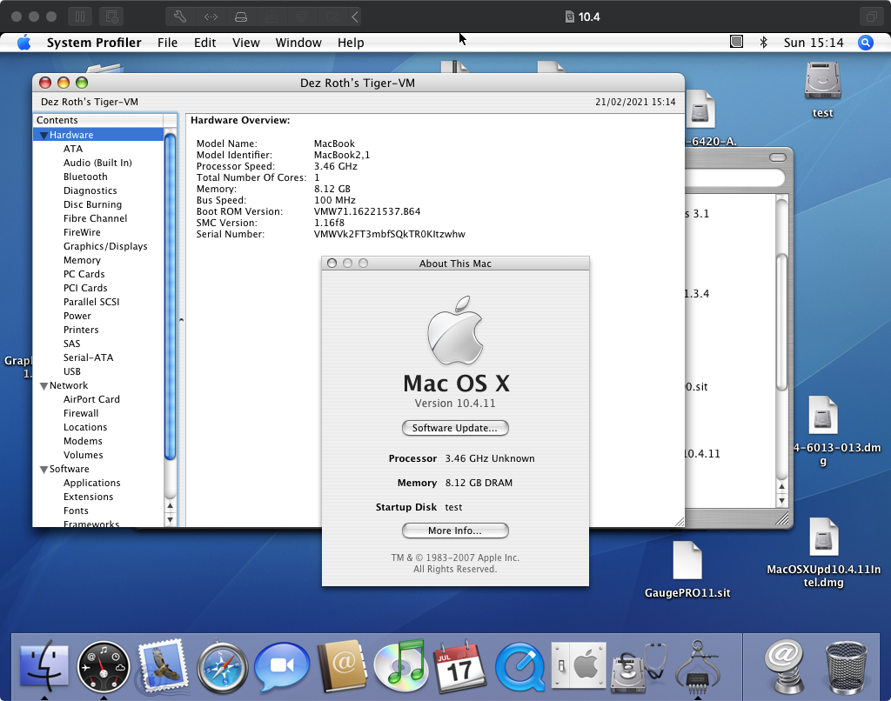Select Bluetooth in Contents list

point(85,177)
